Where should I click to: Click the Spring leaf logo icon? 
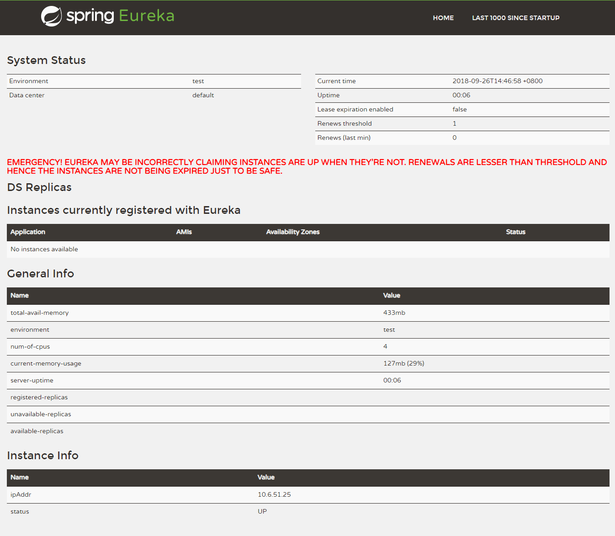pos(51,16)
